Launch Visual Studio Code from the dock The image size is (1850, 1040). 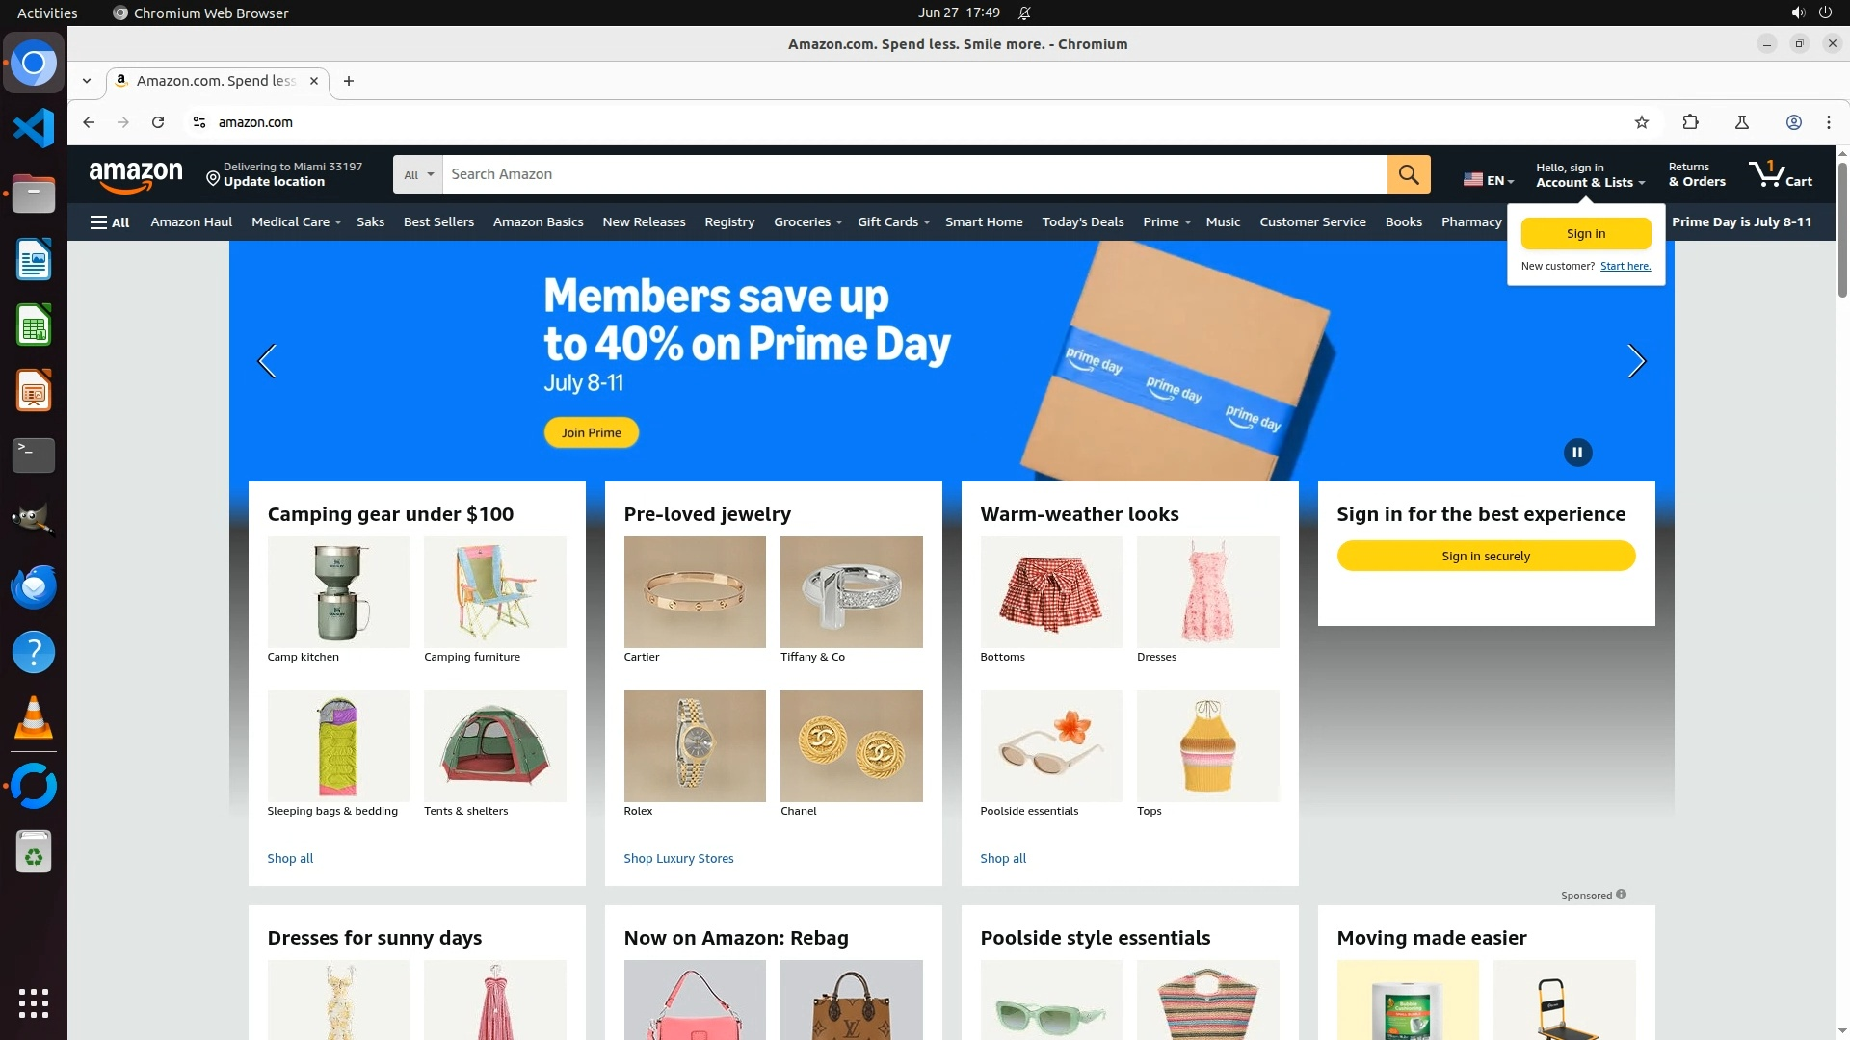34,128
